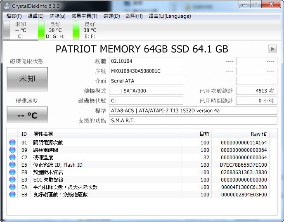The image size is (284, 222).
Task: Click the supported features field S.M.A.R.T.
Action: 193,120
